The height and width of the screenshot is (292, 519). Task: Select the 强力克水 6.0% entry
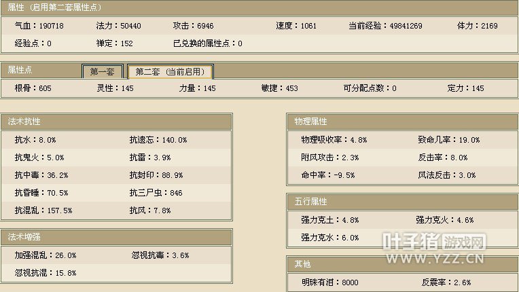[x=329, y=238]
